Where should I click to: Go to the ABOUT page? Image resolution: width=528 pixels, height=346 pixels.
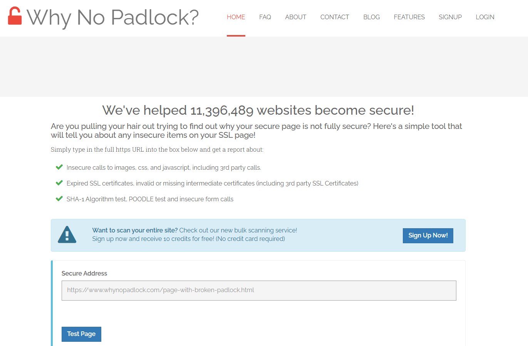296,17
